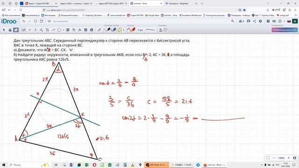This screenshot has height=168, width=299.
Task: Open the Google Meet bookmark
Action: [x=152, y=15]
